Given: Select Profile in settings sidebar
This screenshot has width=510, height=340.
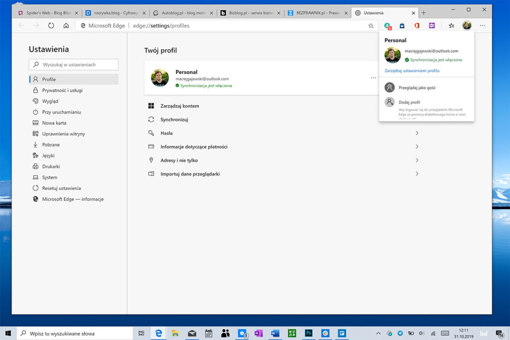Looking at the screenshot, I should 73,80.
